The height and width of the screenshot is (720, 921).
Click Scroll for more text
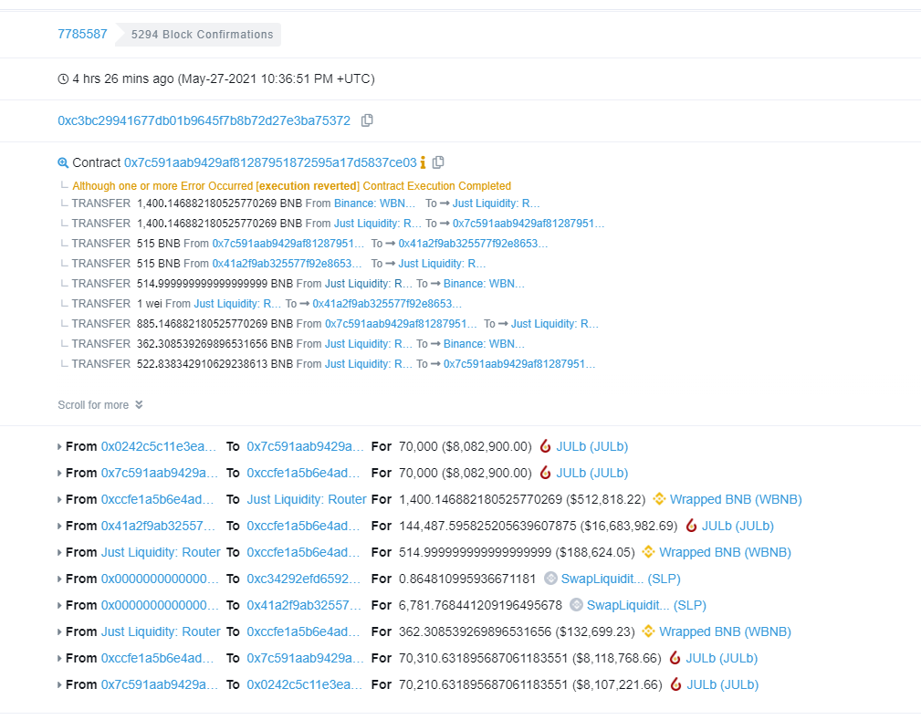coord(93,404)
